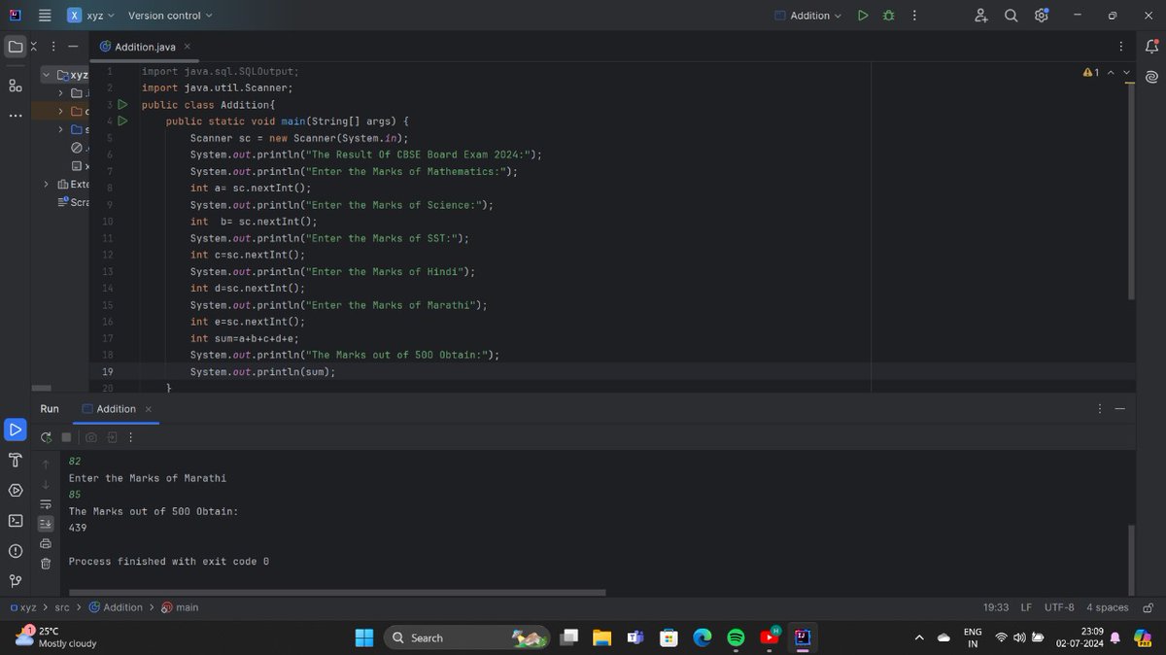The image size is (1166, 655).
Task: Click the 4 spaces indent indicator
Action: click(x=1107, y=607)
